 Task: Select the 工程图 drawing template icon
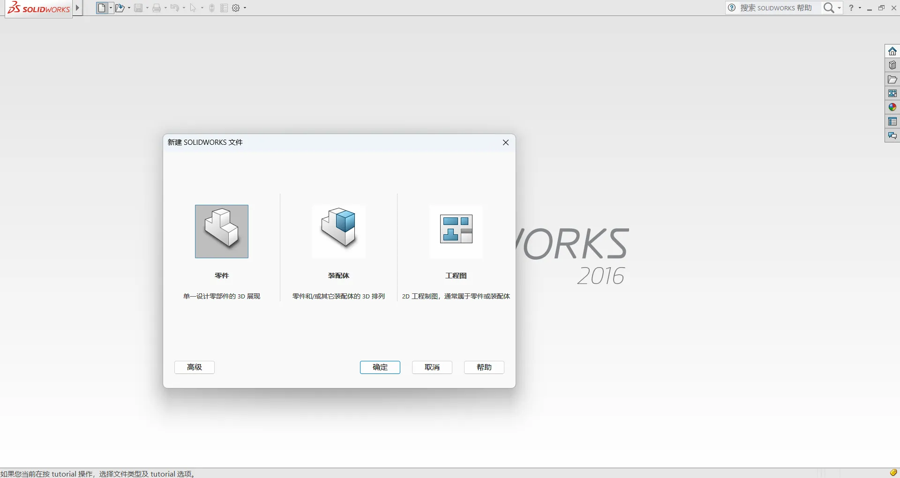coord(456,232)
